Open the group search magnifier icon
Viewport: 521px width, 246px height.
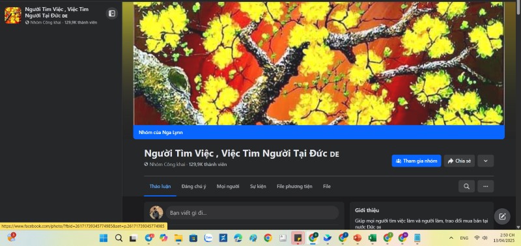[466, 186]
